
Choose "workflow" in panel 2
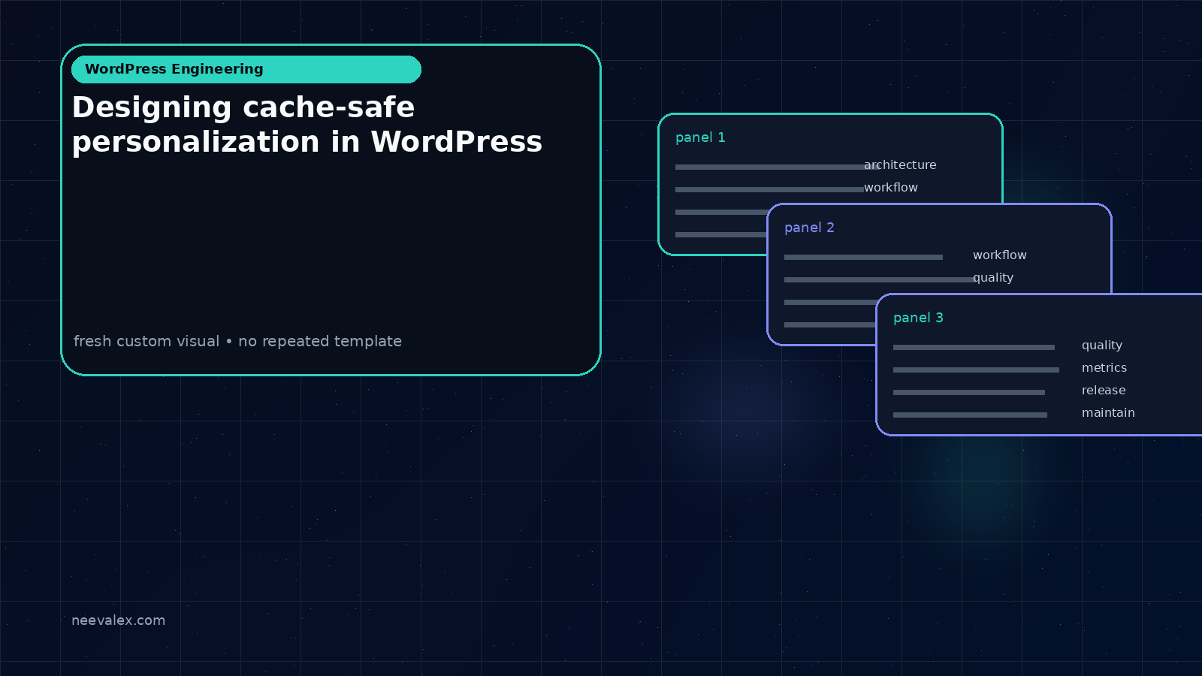click(1000, 255)
